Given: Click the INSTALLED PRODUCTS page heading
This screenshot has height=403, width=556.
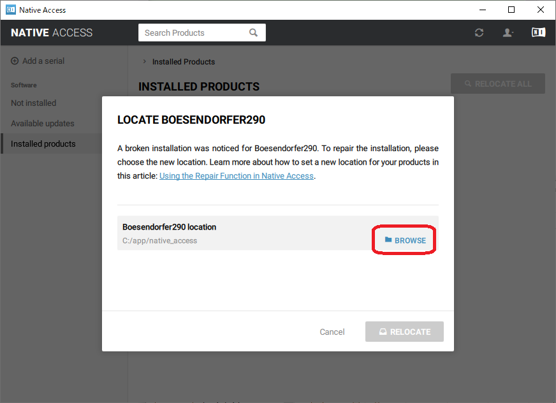Looking at the screenshot, I should coord(199,87).
